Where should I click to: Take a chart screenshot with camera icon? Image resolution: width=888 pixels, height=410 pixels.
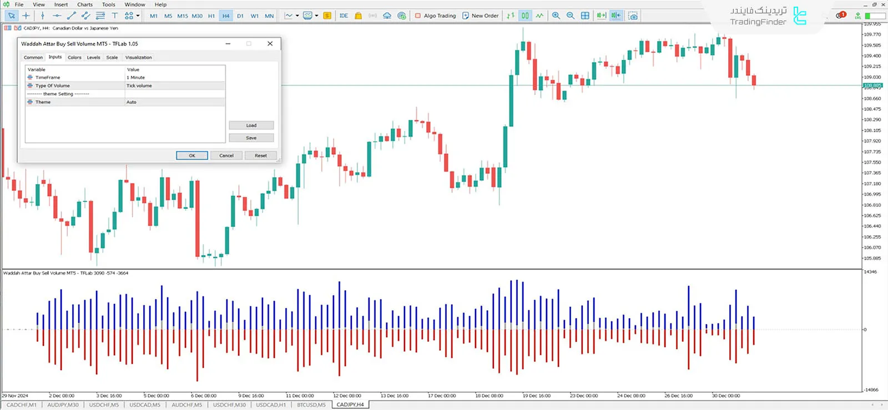(633, 16)
